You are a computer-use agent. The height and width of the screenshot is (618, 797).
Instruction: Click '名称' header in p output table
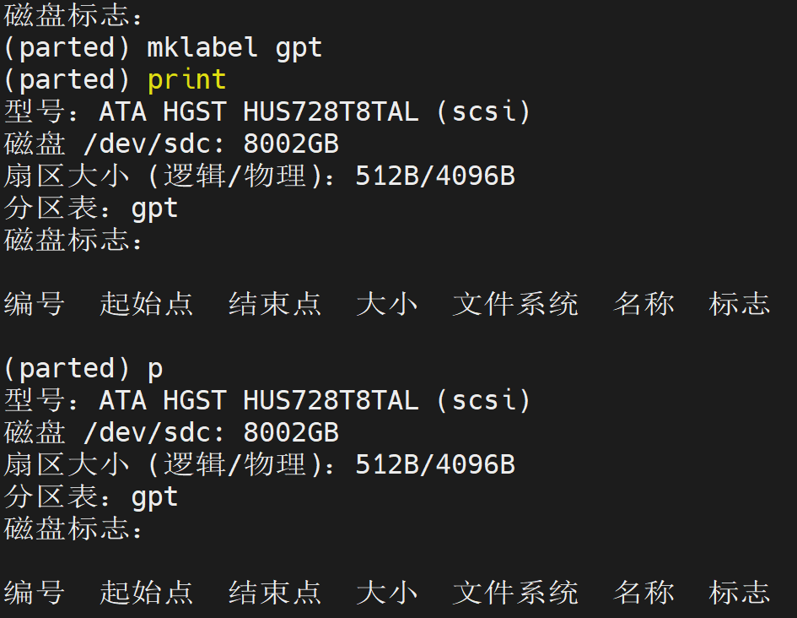click(x=644, y=593)
